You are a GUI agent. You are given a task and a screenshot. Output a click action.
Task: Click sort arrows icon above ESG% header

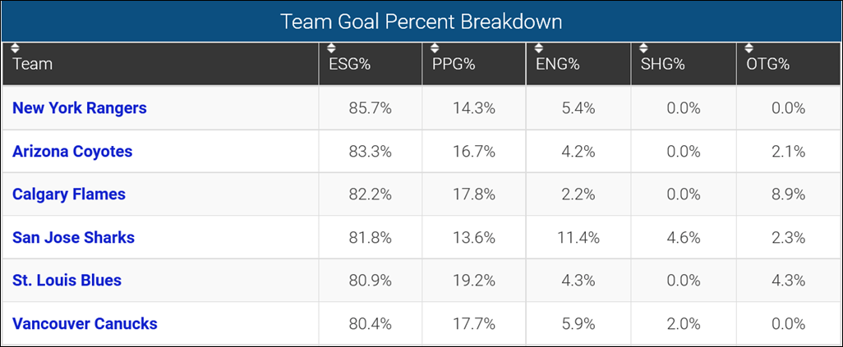pos(331,48)
